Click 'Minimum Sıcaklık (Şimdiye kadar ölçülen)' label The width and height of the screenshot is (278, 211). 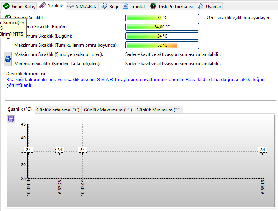[x=57, y=64]
